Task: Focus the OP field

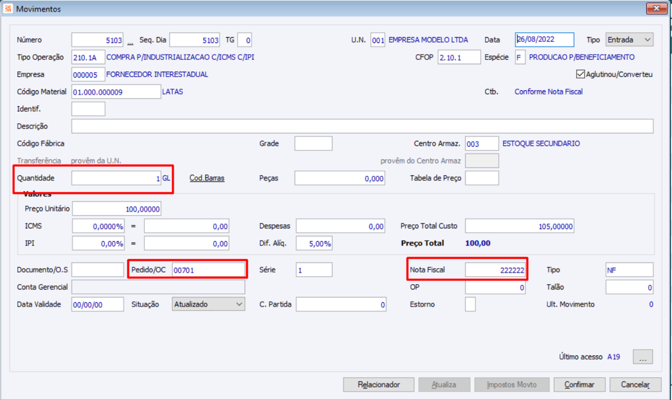Action: [x=495, y=288]
